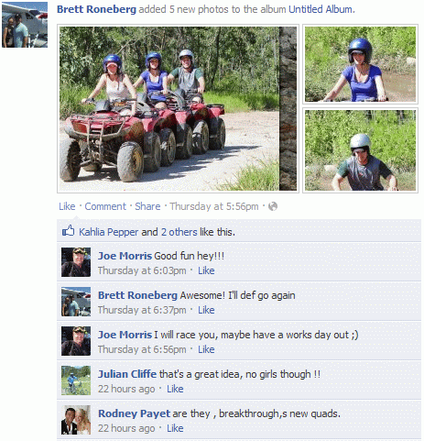
Task: Click Rodney Payet's avatar thumbnail
Action: [76, 420]
